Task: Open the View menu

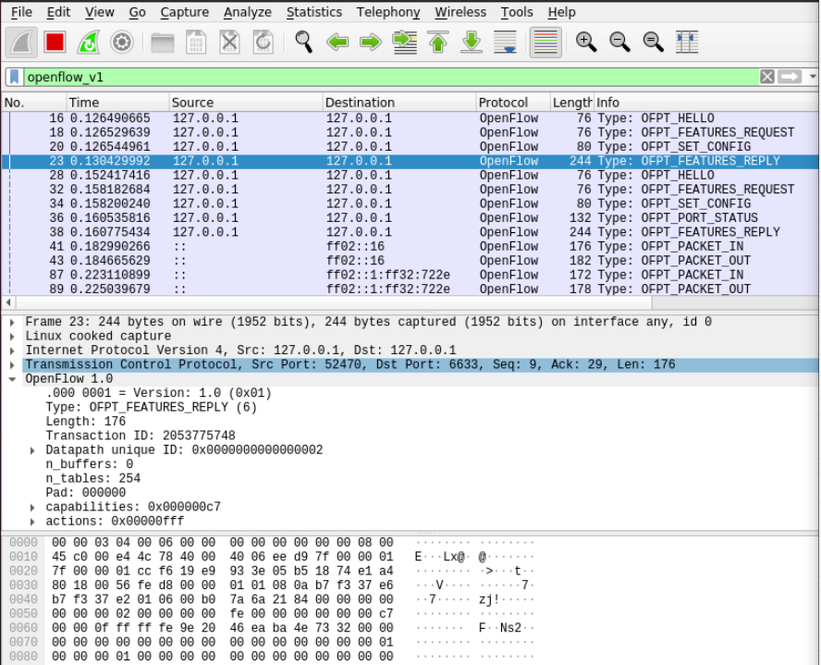Action: click(100, 12)
